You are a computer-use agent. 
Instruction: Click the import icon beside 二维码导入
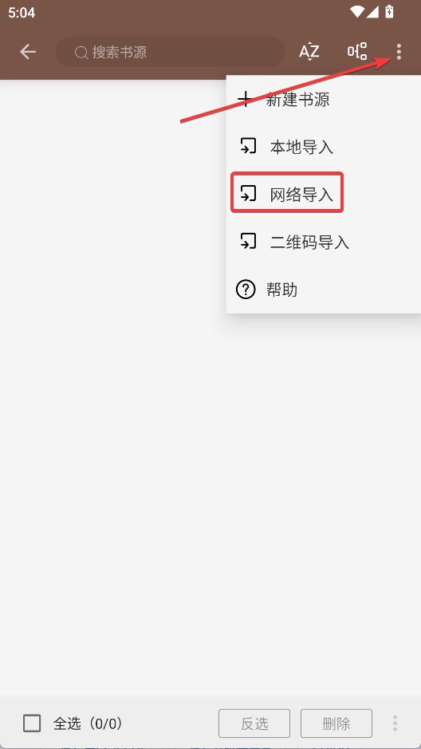click(x=248, y=241)
